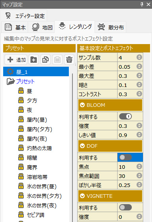Image resolution: width=152 pixels, height=222 pixels.
Task: Click the 焦点 value 10
Action: (122, 167)
